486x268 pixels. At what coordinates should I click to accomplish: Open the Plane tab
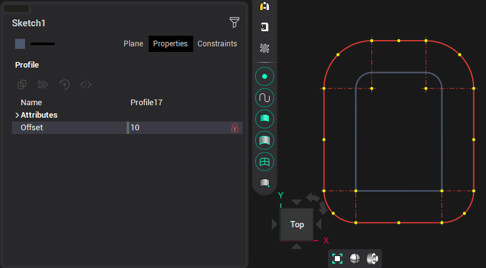pyautogui.click(x=133, y=44)
